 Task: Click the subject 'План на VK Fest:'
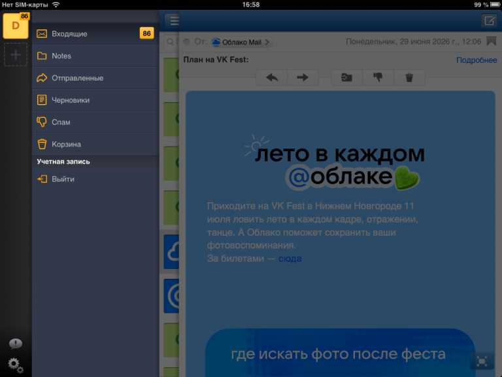pos(216,60)
